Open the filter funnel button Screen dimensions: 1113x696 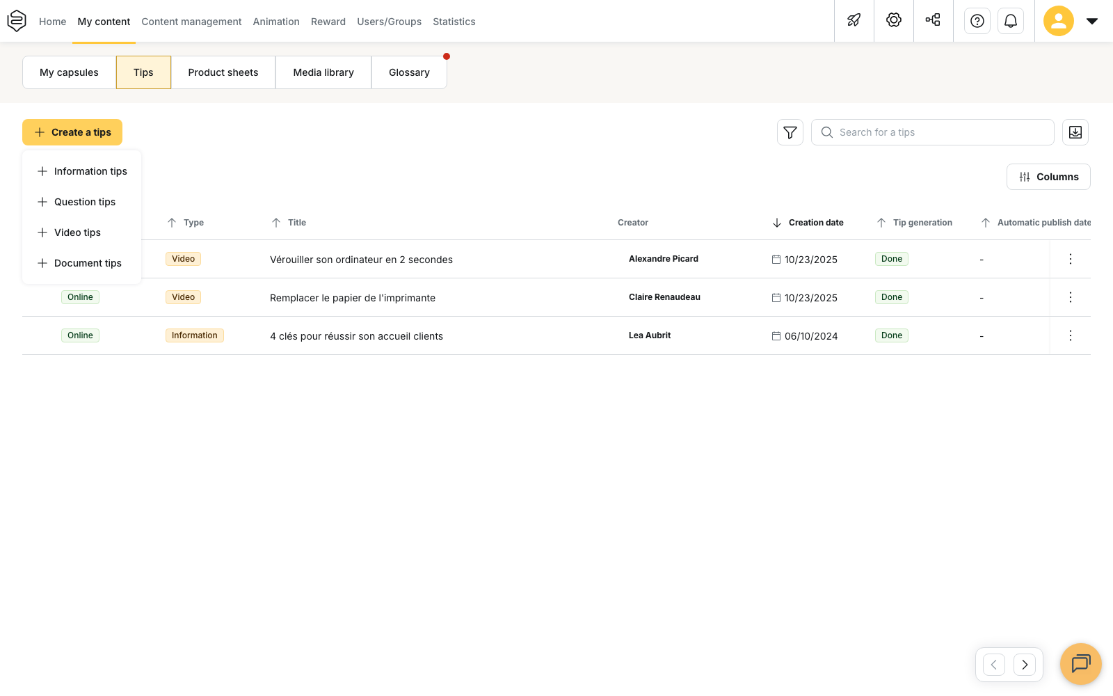[790, 132]
